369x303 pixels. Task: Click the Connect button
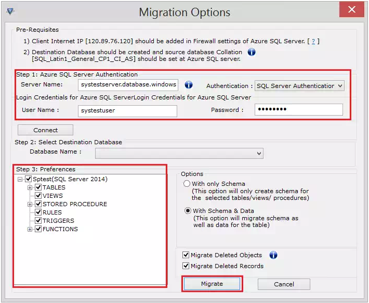coord(45,130)
